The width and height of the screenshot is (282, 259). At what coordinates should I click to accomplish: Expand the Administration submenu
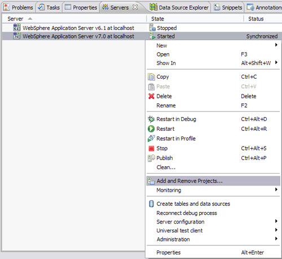click(213, 239)
